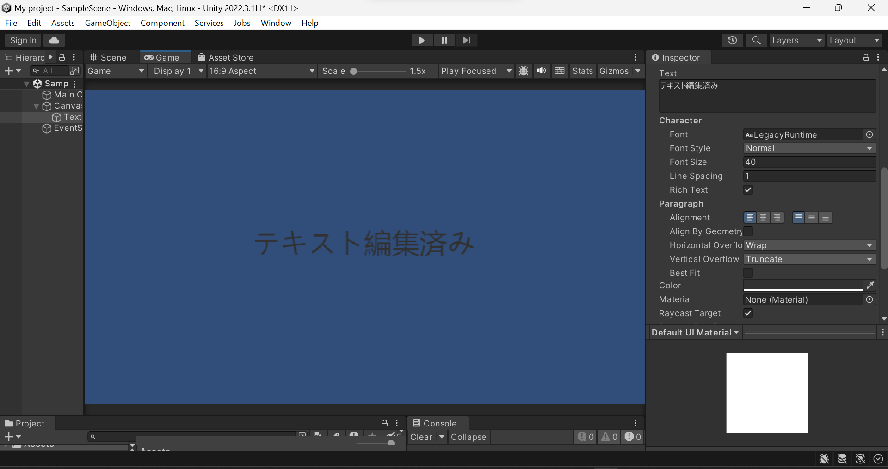The image size is (888, 469).
Task: Open the Game view mode dropdown
Action: (x=116, y=71)
